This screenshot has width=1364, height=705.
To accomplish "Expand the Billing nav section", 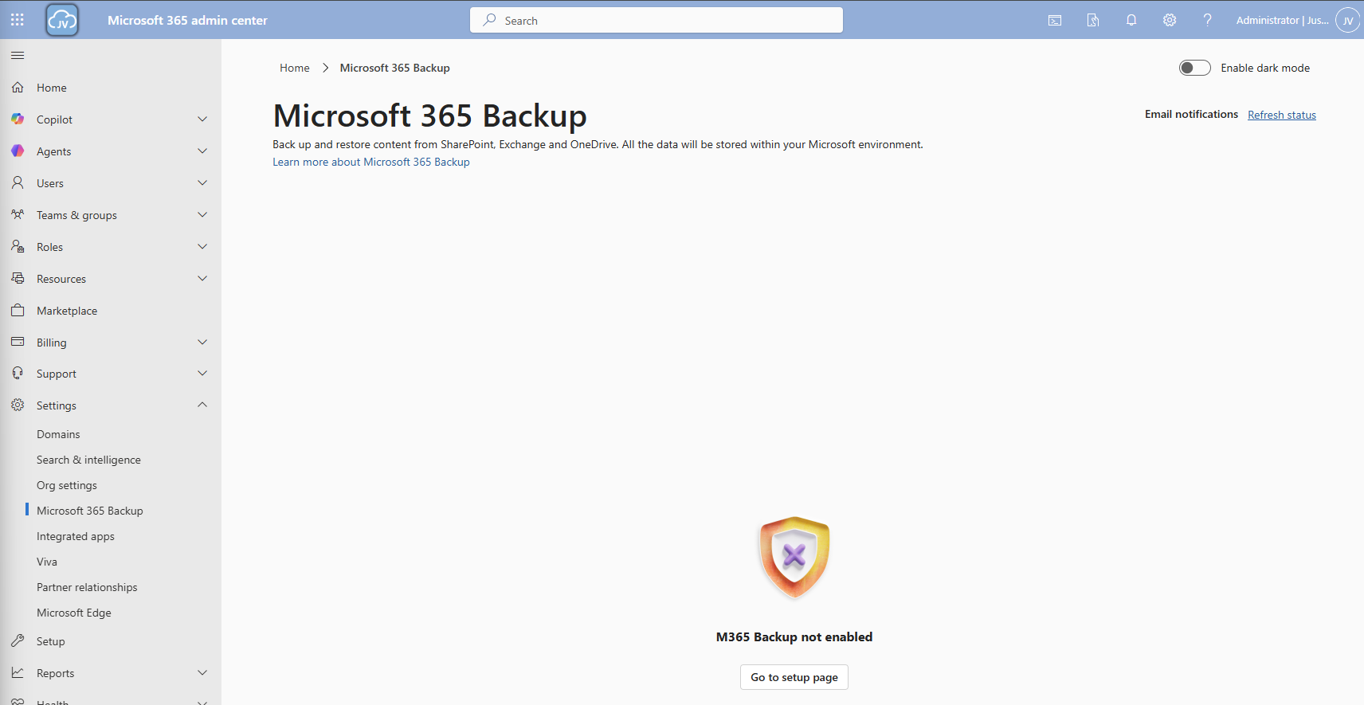I will (x=202, y=343).
